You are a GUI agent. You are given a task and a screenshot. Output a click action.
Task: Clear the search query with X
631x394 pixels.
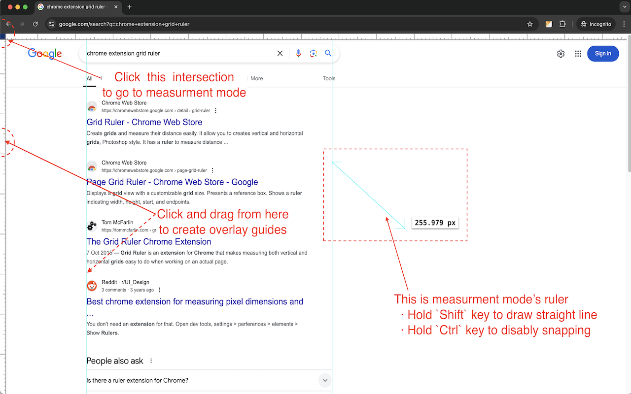[280, 53]
